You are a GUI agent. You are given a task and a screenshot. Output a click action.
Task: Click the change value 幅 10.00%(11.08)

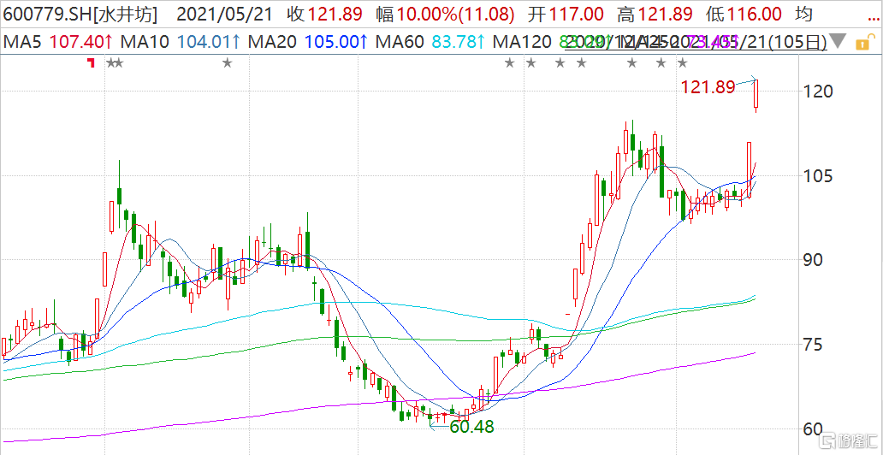pos(446,15)
